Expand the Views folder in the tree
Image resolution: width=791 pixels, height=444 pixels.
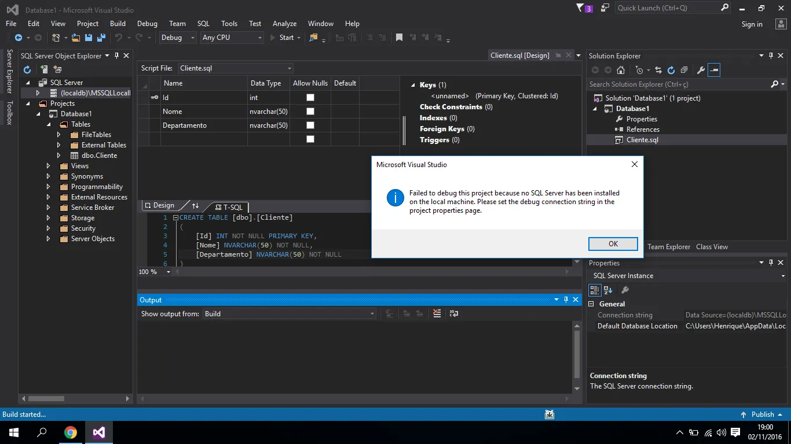click(48, 166)
